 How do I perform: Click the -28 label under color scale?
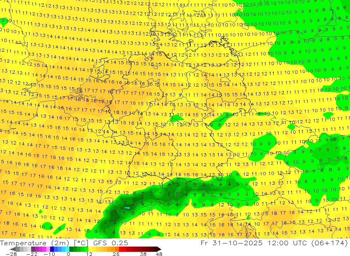coord(11,254)
